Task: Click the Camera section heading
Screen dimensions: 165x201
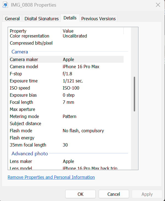Action: click(x=20, y=52)
